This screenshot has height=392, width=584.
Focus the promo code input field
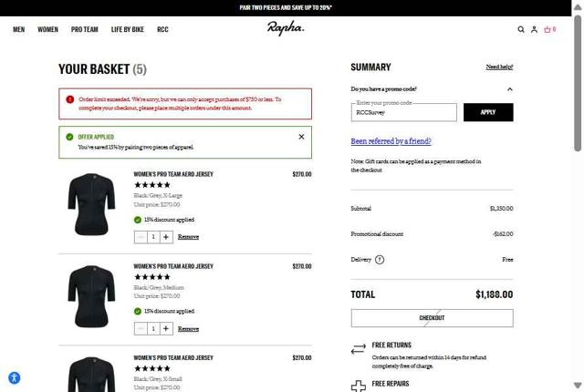[403, 113]
